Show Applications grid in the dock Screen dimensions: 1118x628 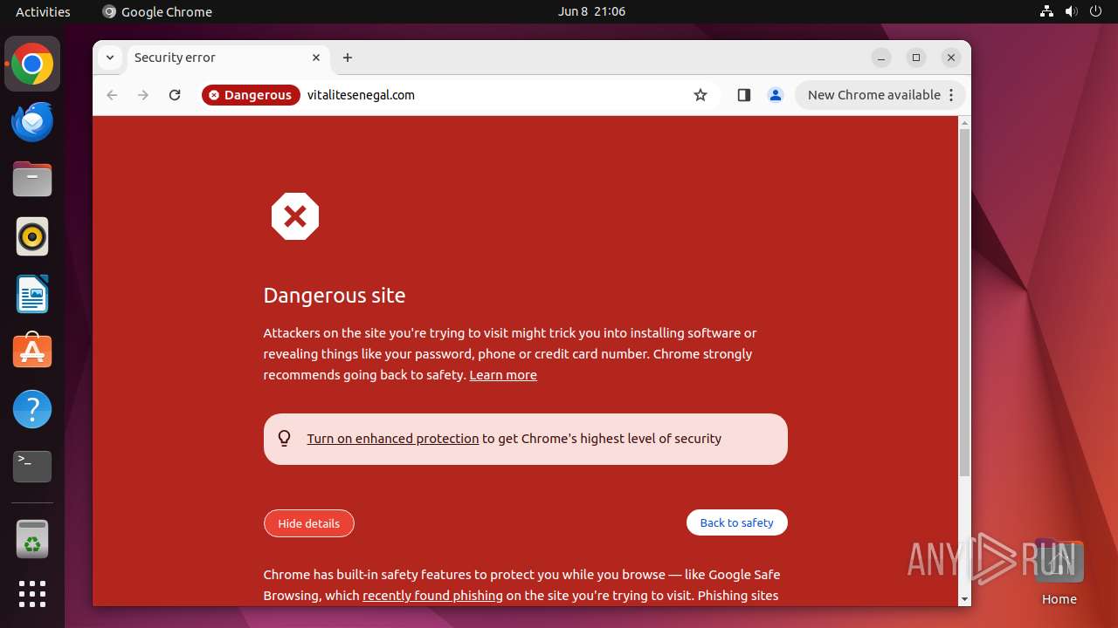32,594
